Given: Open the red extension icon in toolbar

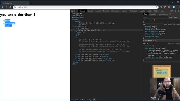Looking at the screenshot, I should 165,7.
